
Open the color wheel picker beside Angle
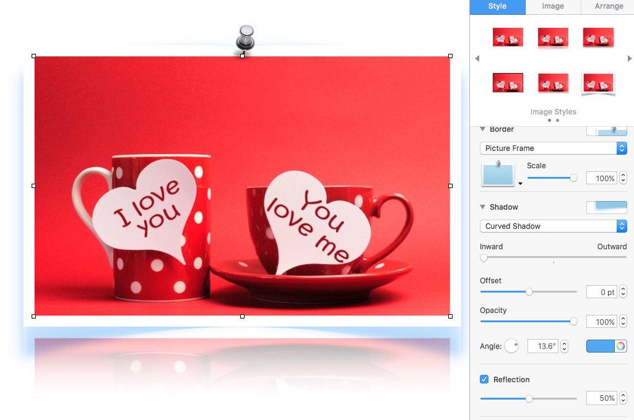[620, 346]
